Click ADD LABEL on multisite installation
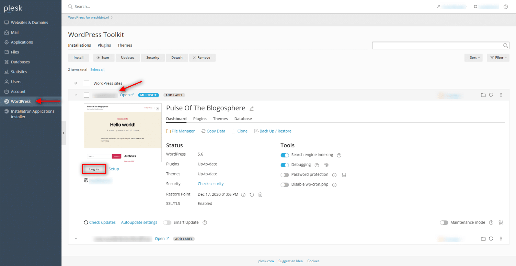Image resolution: width=516 pixels, height=266 pixels. pyautogui.click(x=174, y=95)
